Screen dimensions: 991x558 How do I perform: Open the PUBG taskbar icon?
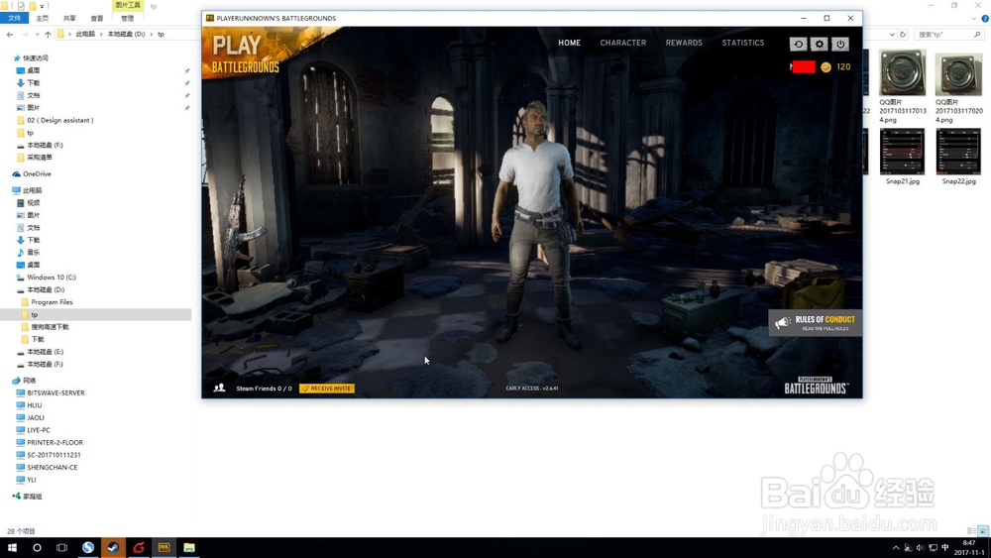164,547
